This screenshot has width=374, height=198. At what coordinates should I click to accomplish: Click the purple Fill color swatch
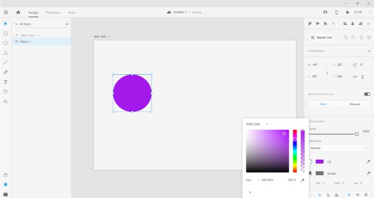click(319, 162)
